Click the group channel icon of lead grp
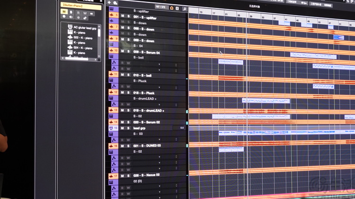This screenshot has width=355, height=199. [x=111, y=128]
